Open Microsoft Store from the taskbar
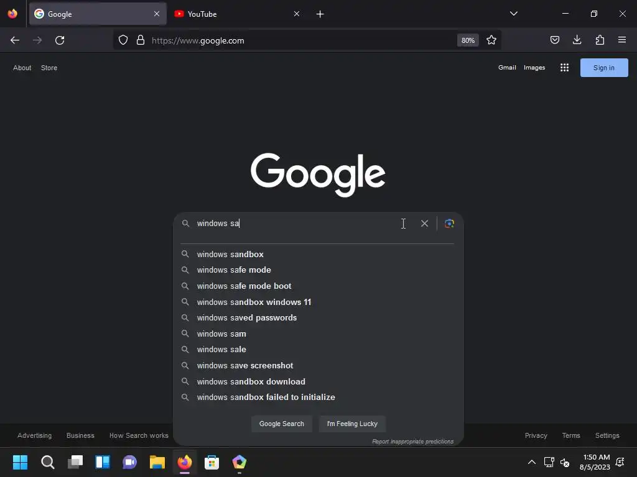This screenshot has height=477, width=637. [x=212, y=462]
